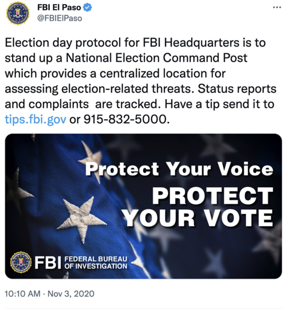Click the FBI El Paso profile avatar
The width and height of the screenshot is (288, 310).
click(18, 14)
